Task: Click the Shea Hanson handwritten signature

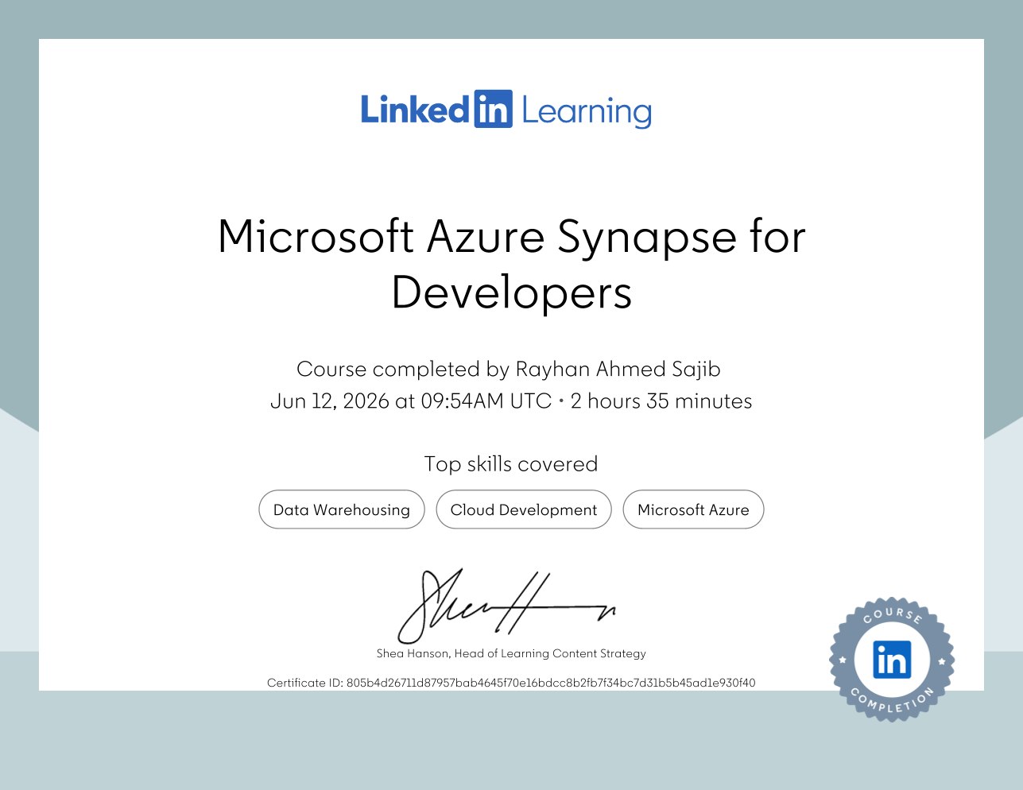Action: click(x=506, y=606)
